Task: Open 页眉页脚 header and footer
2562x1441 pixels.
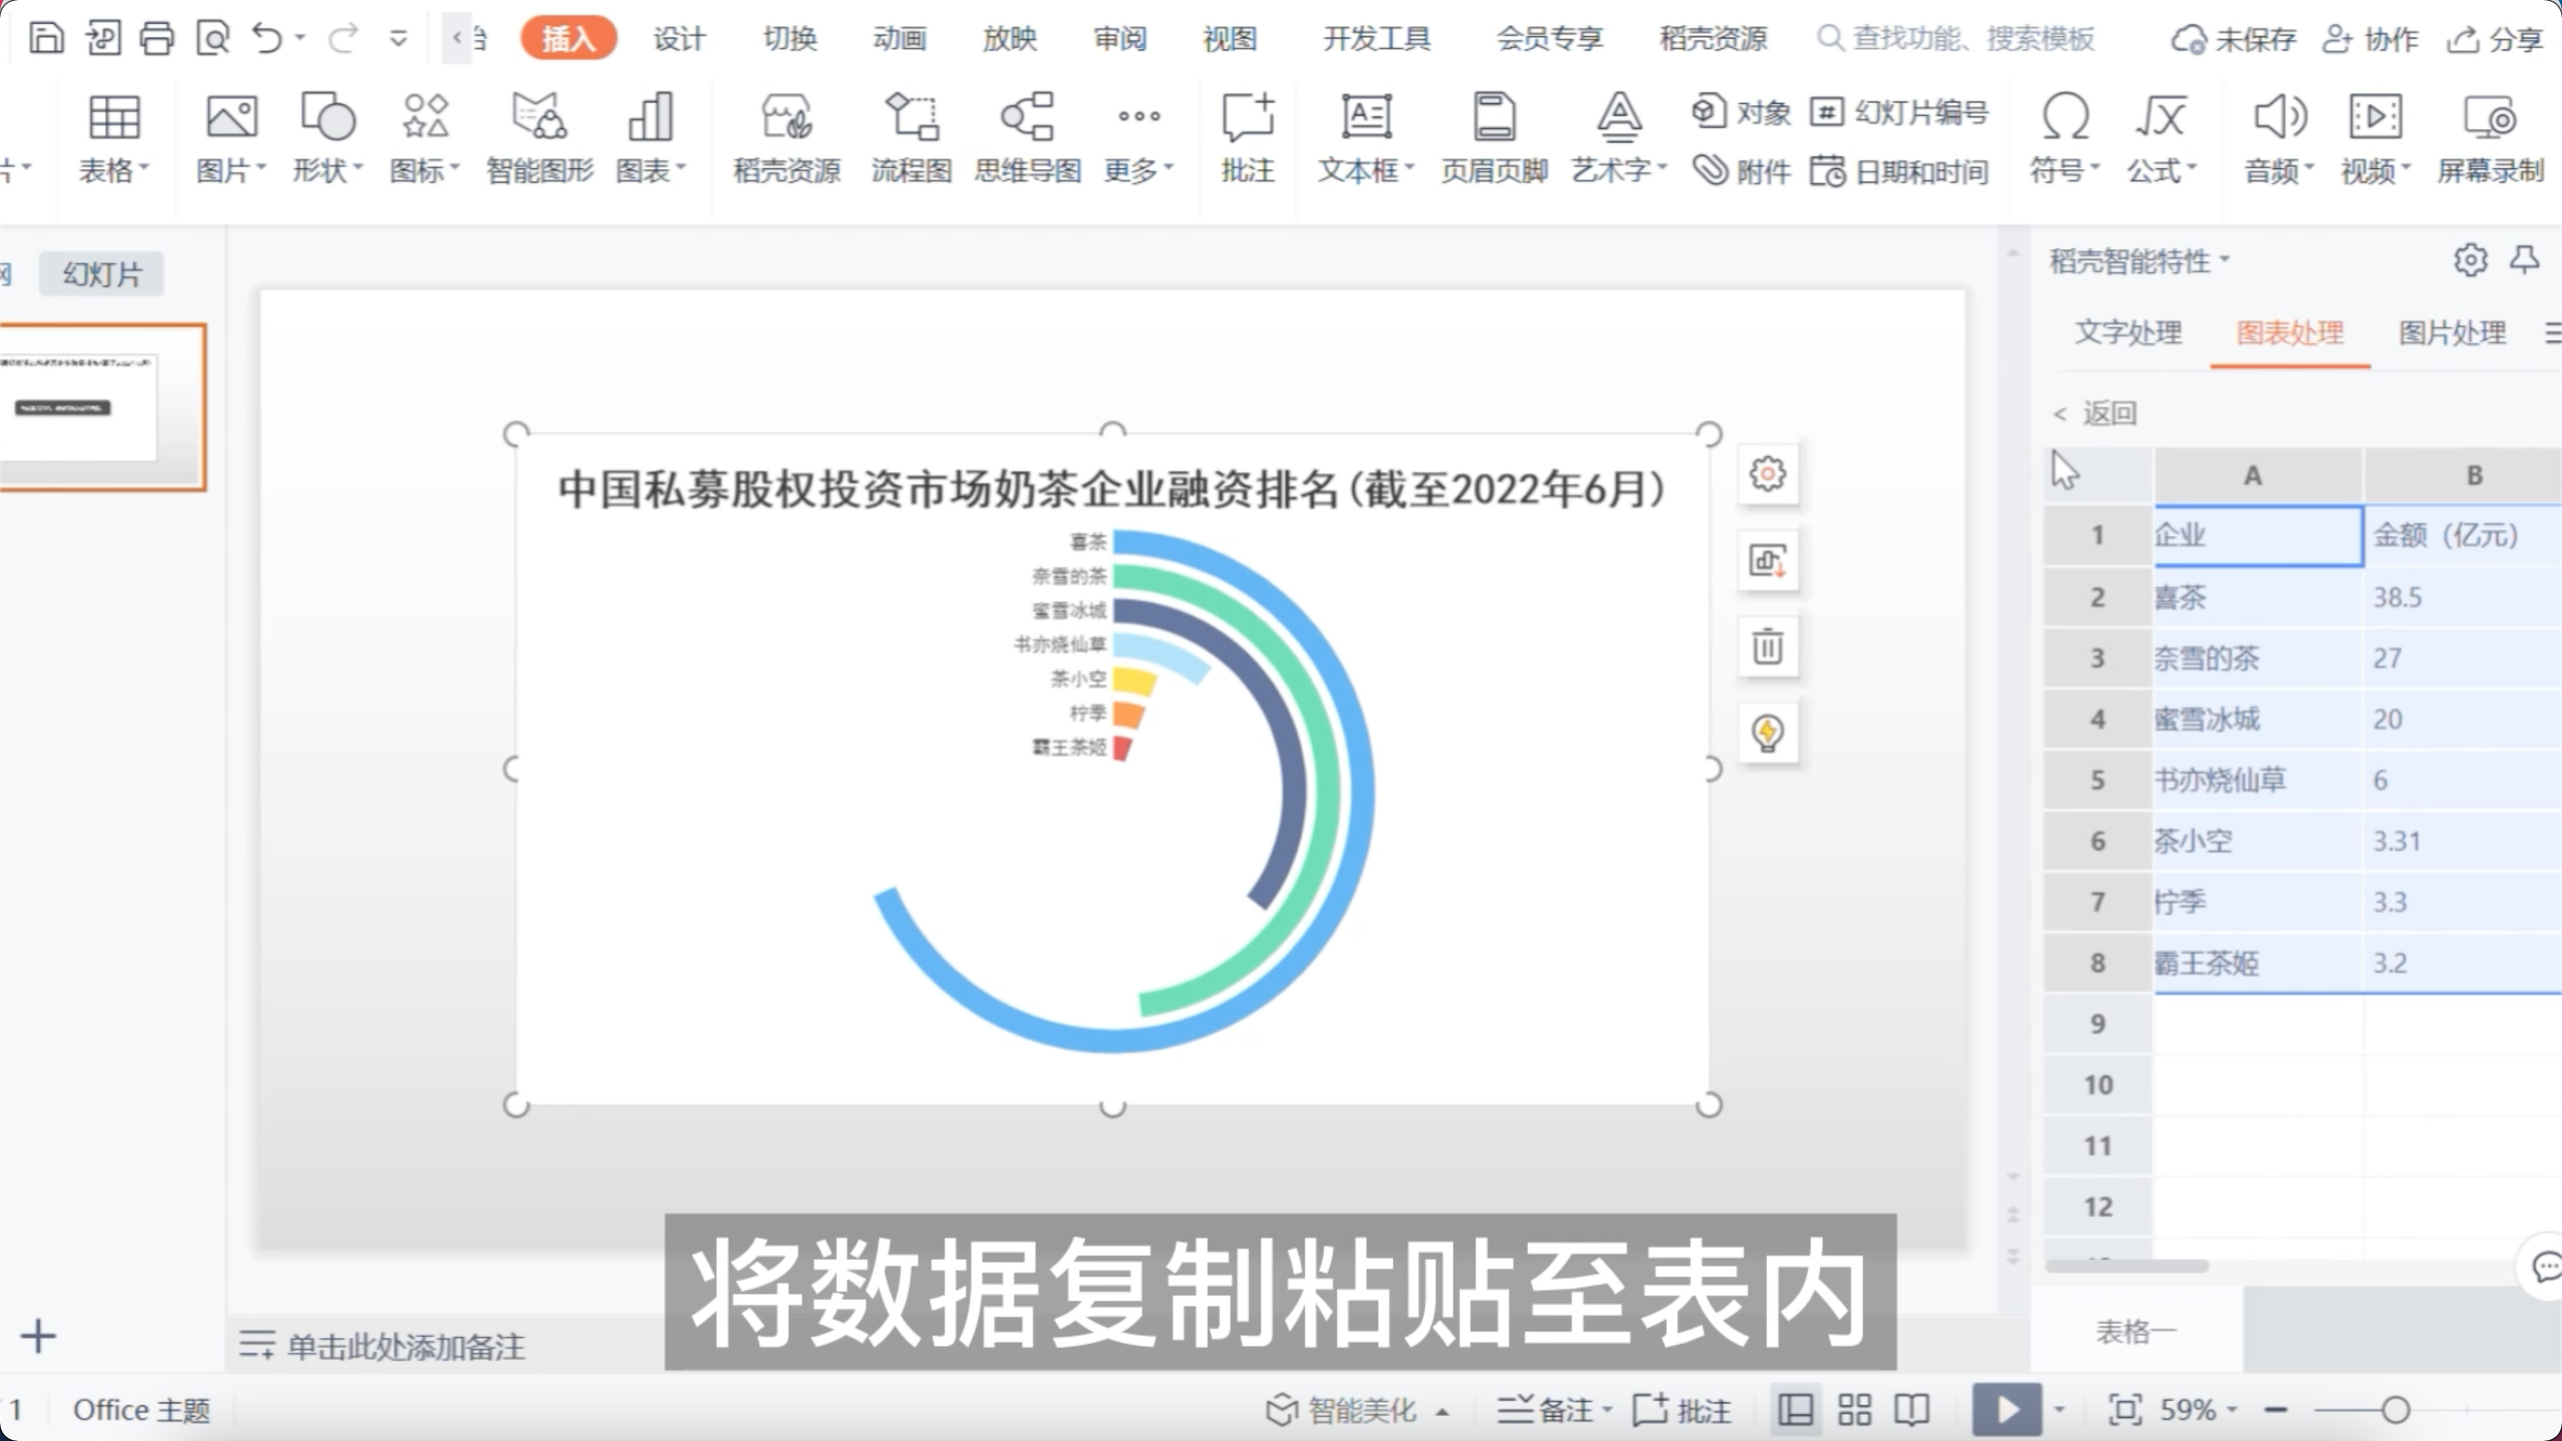Action: (1494, 138)
